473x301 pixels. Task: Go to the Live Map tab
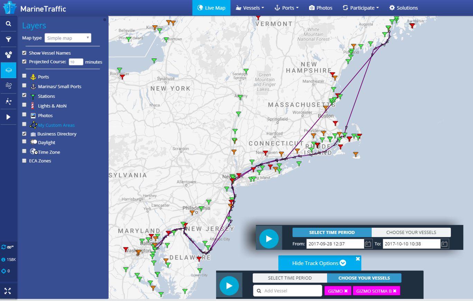211,8
